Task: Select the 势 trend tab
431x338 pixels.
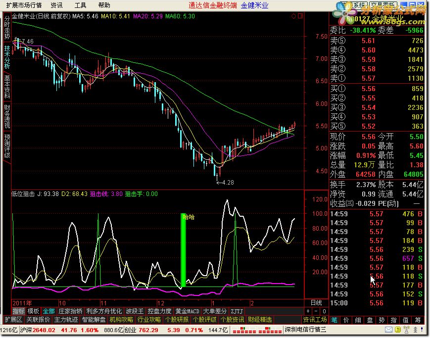Action: click(x=382, y=320)
